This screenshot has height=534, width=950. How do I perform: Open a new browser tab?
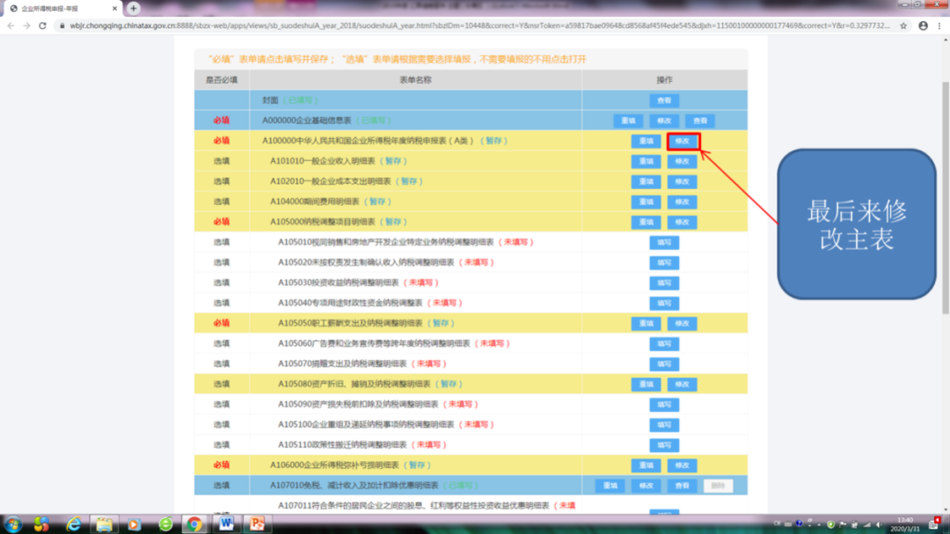(134, 9)
